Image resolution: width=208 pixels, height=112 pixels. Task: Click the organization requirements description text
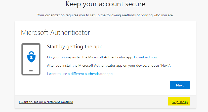tap(105, 15)
